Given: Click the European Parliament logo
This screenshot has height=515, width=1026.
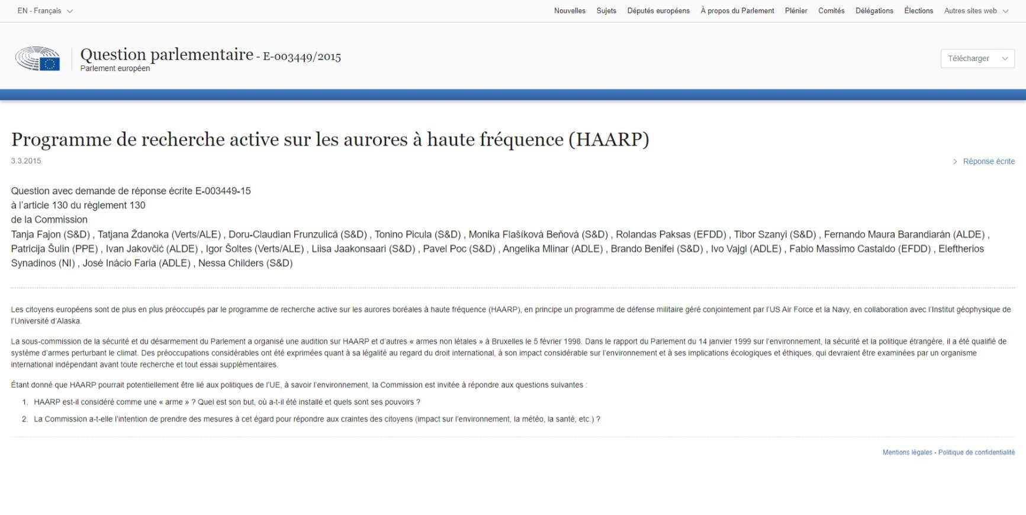Looking at the screenshot, I should (x=38, y=59).
